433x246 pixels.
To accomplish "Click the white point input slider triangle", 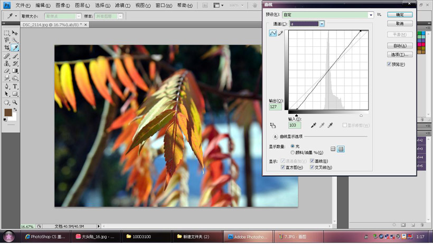I will 361,115.
